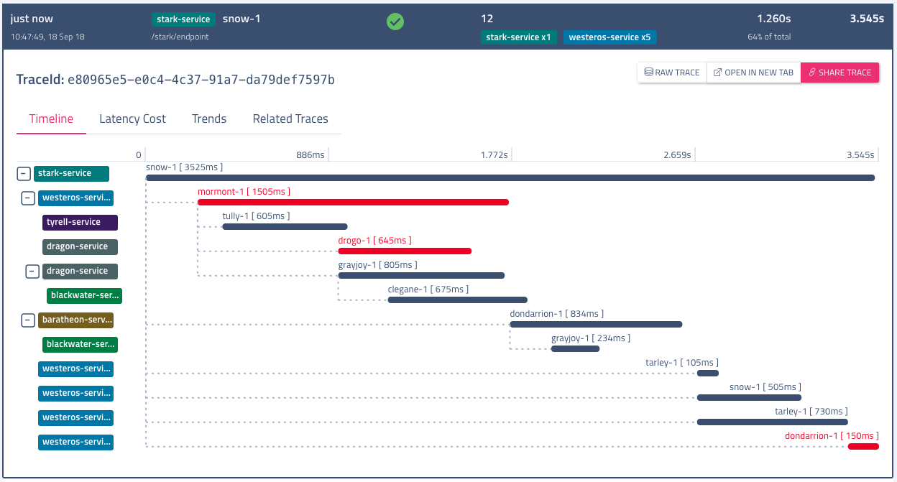The height and width of the screenshot is (482, 897).
Task: Click the red drogo-1 645ms span bar
Action: pyautogui.click(x=405, y=251)
